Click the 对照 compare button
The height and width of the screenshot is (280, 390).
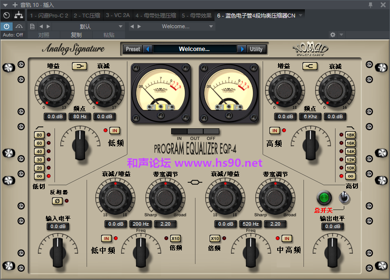(44, 35)
